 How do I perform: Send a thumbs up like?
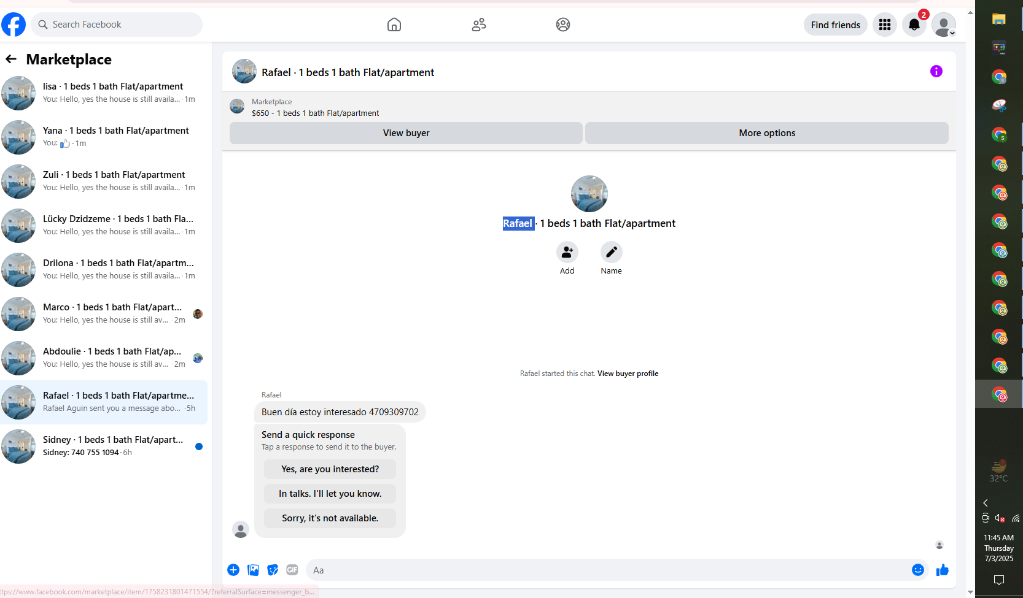pyautogui.click(x=943, y=570)
